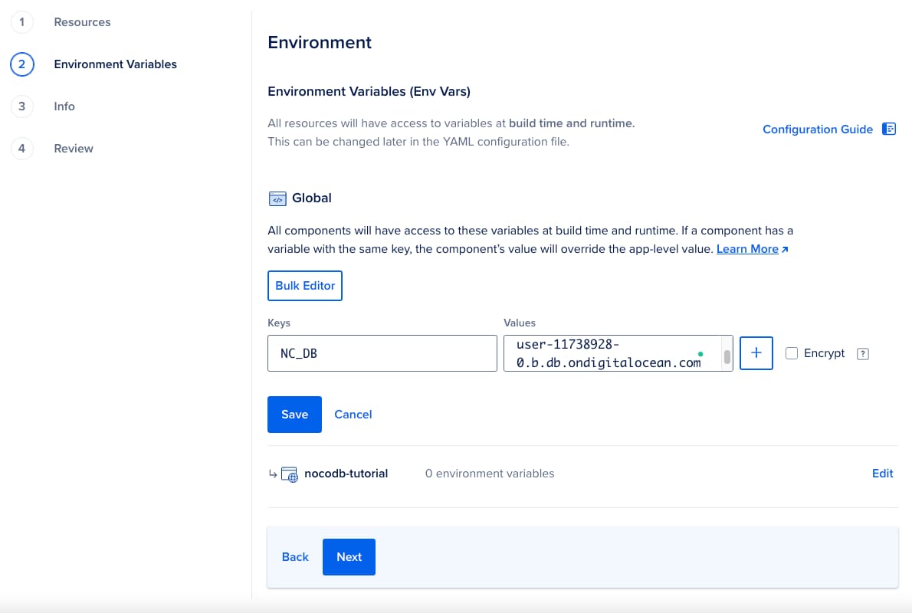Screen dimensions: 912x613
Task: Open the Review step
Action: [x=74, y=149]
